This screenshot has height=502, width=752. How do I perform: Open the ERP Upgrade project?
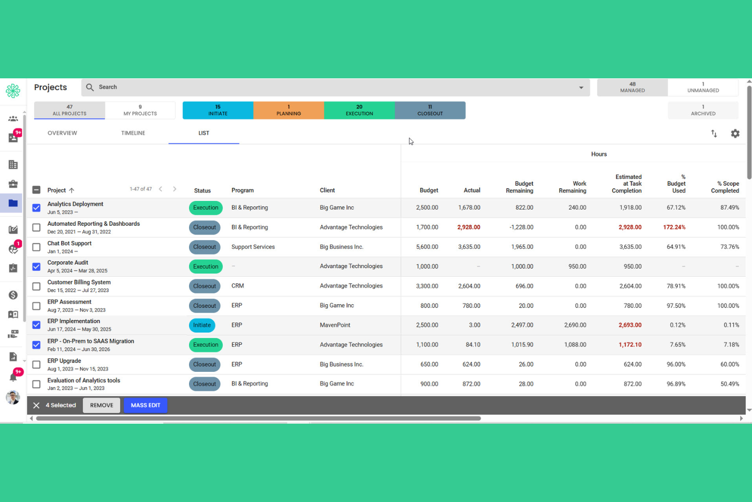coord(64,361)
